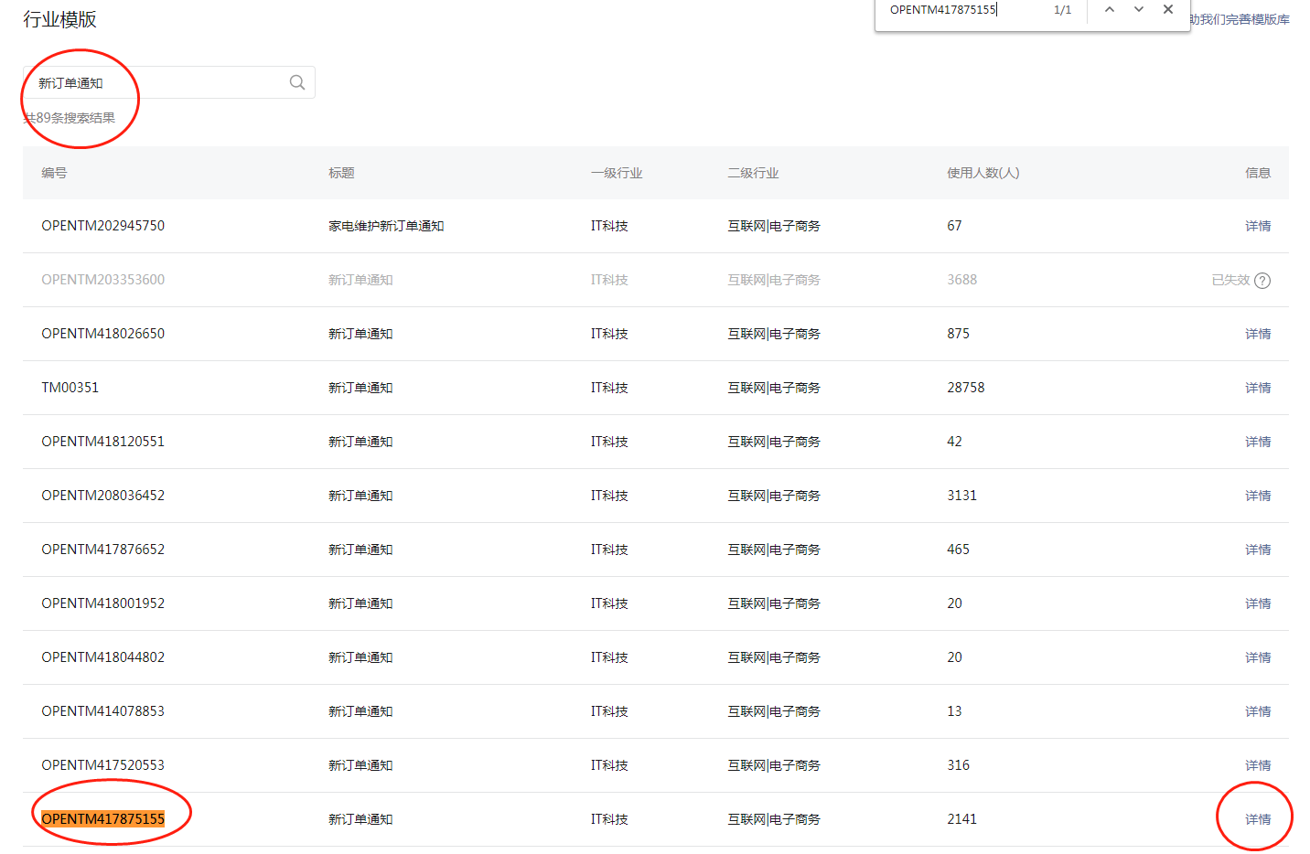
Task: Close the browser find bar
Action: (1168, 10)
